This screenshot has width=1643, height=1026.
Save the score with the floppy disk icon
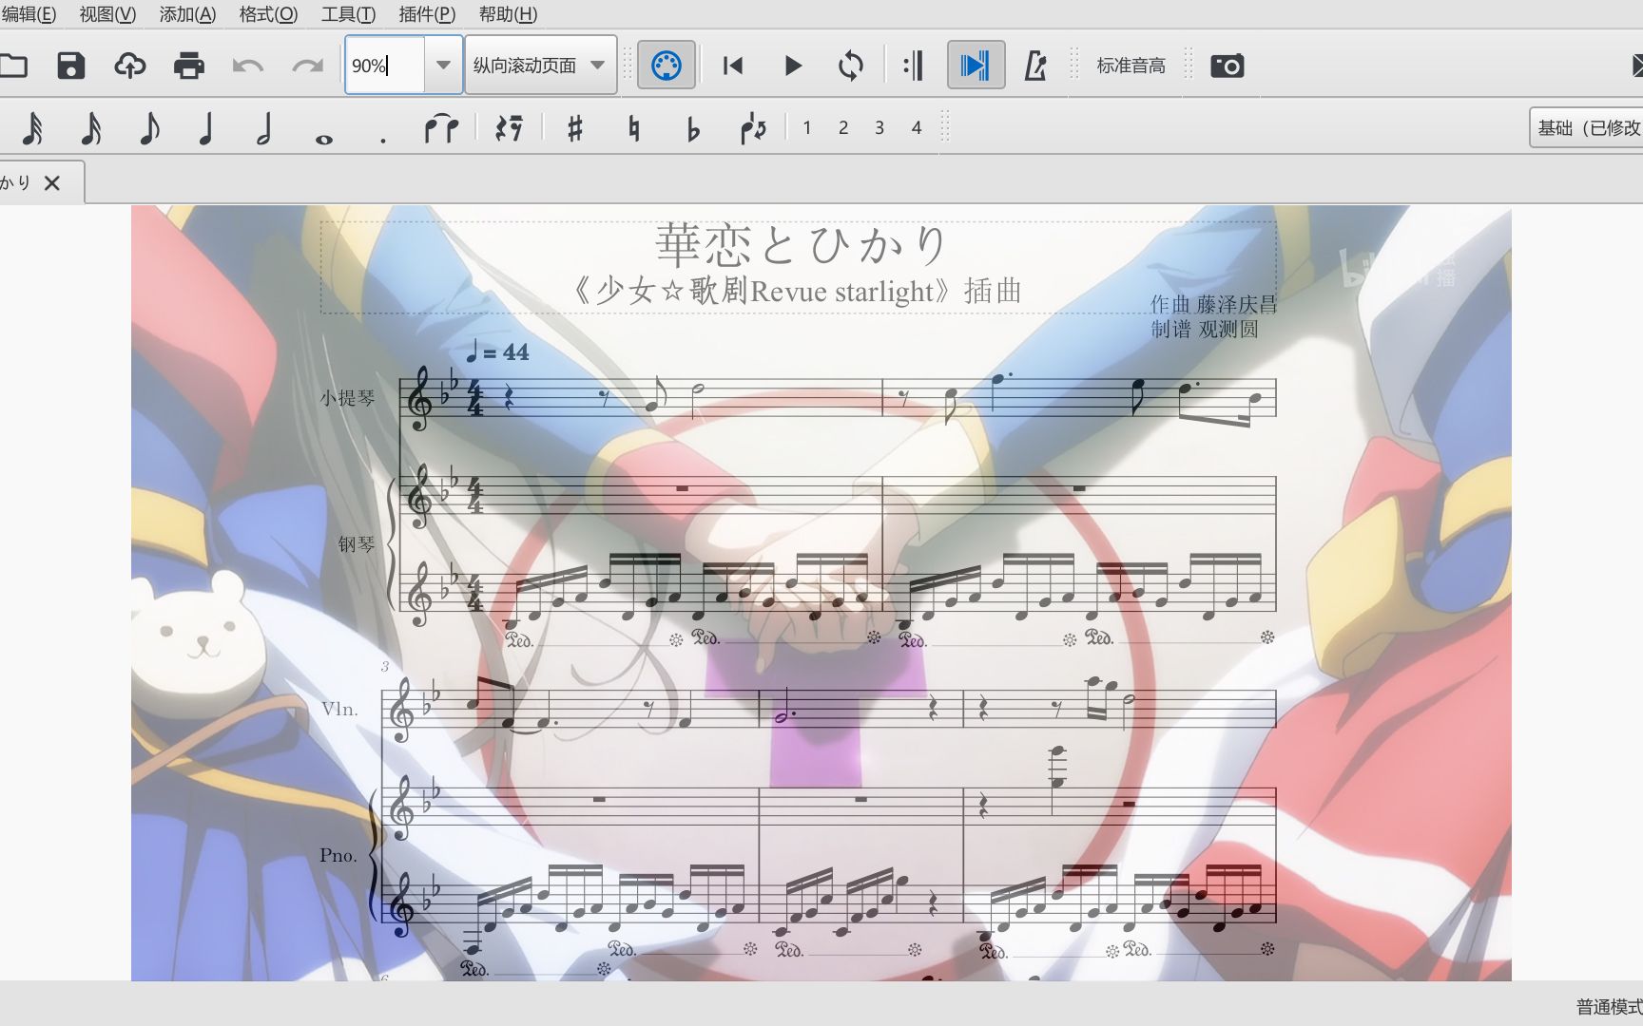pos(71,66)
